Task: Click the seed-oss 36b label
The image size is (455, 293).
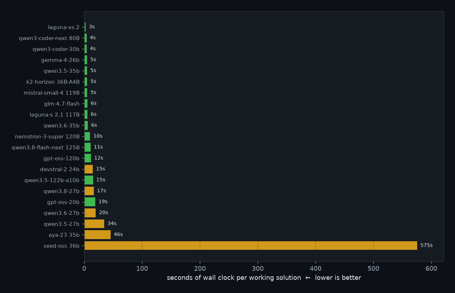Action: click(x=62, y=246)
